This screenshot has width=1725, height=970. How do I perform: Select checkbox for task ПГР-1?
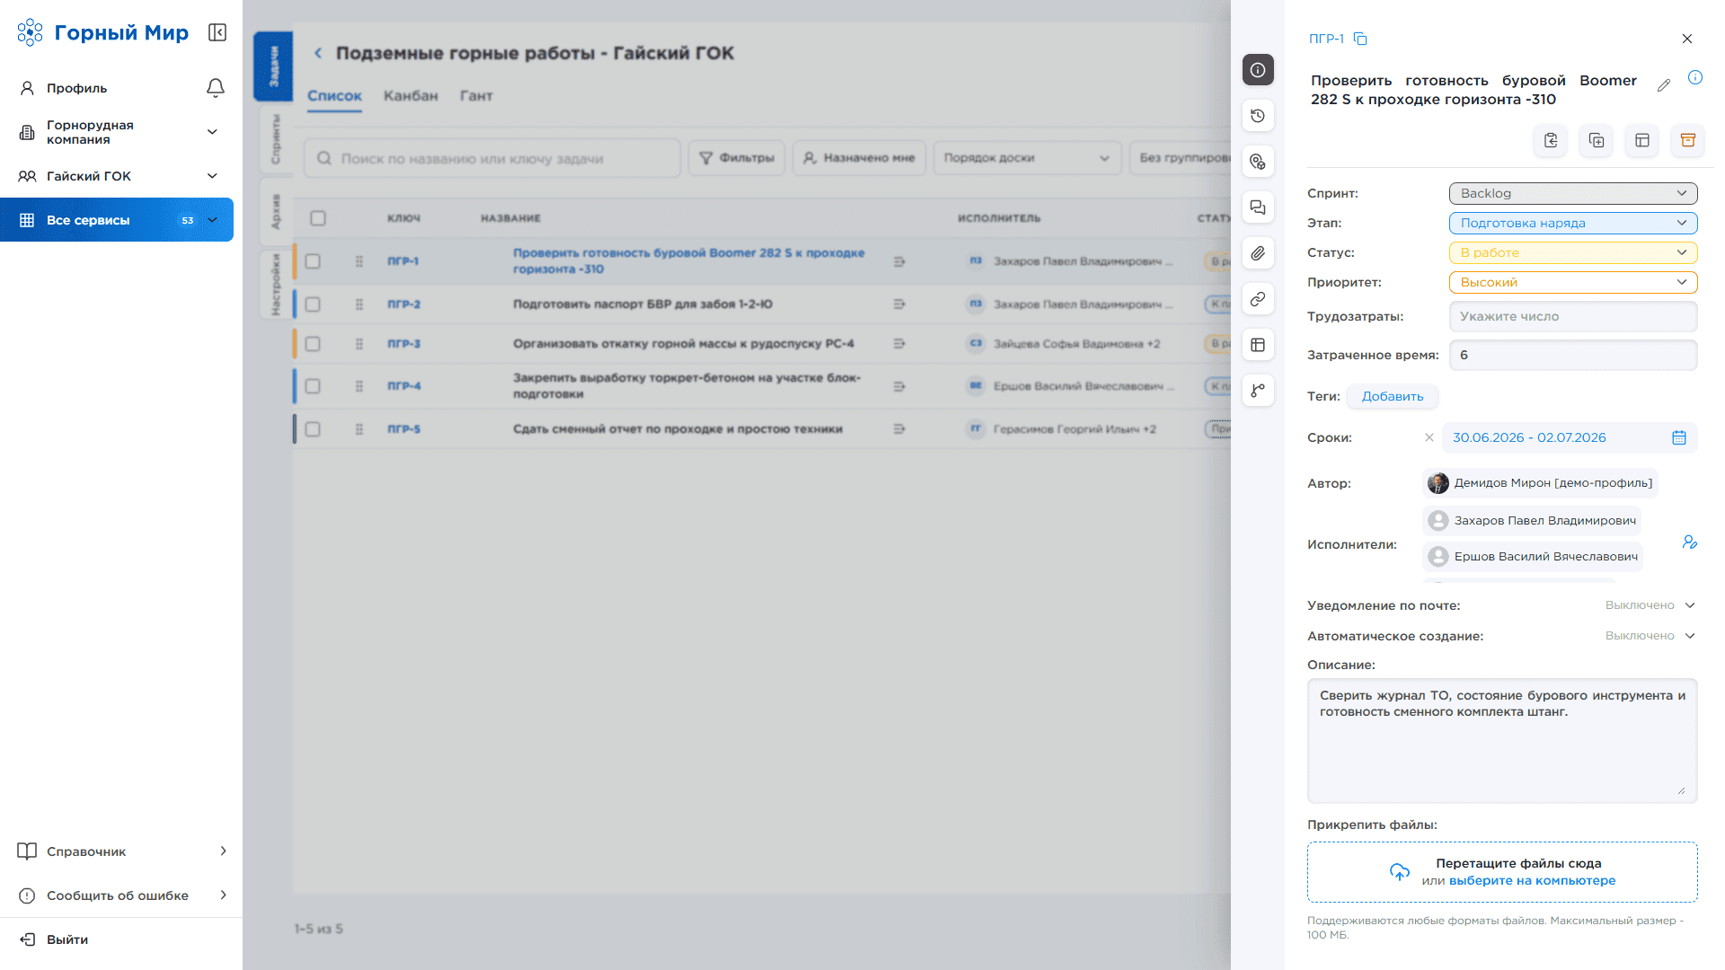(313, 261)
